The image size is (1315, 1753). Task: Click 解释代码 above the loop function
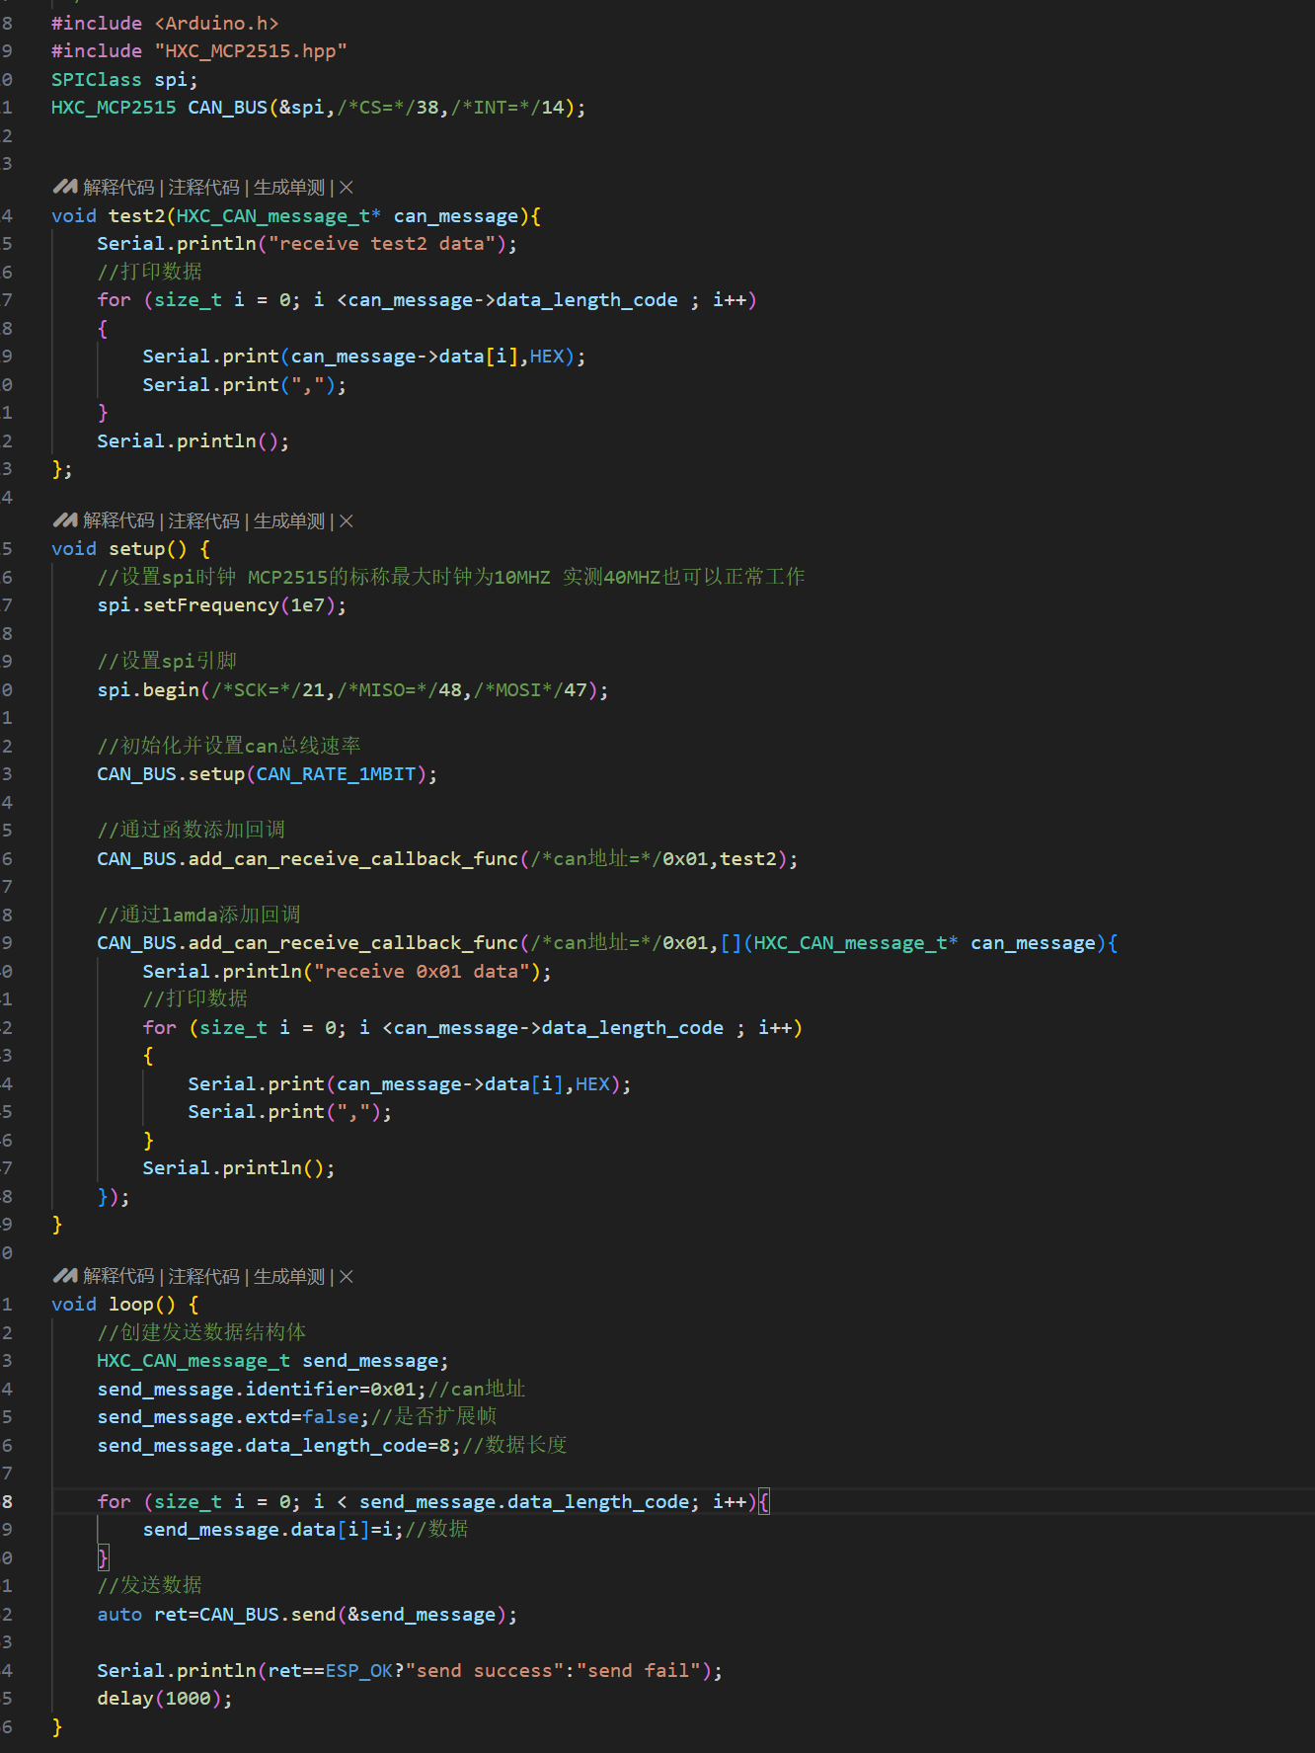(118, 1277)
